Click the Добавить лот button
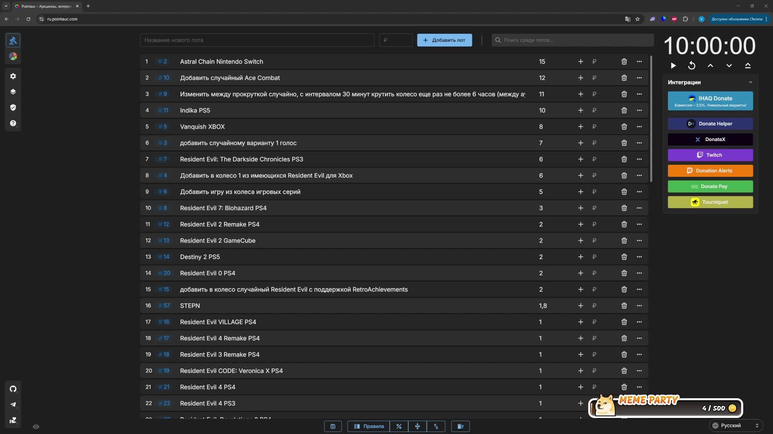The image size is (773, 434). 444,40
